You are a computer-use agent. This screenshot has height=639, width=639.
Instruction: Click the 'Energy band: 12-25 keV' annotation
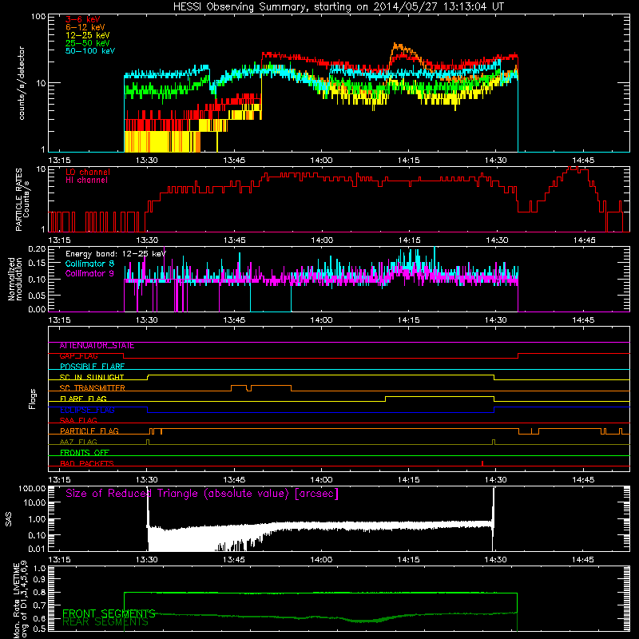[x=116, y=254]
